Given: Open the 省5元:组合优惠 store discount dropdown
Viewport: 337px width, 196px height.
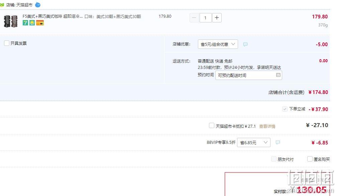Looking at the screenshot, I should click(218, 44).
